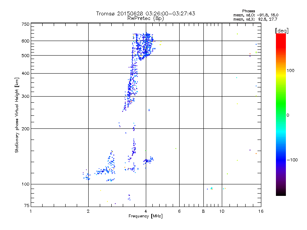The image size is (307, 230).
Task: Click the x-axis '6' tick label
Action: click(179, 211)
